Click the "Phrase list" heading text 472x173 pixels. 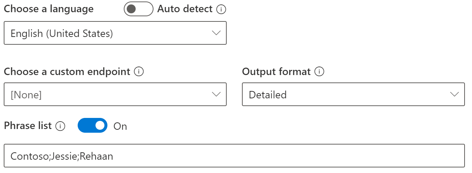coord(28,126)
